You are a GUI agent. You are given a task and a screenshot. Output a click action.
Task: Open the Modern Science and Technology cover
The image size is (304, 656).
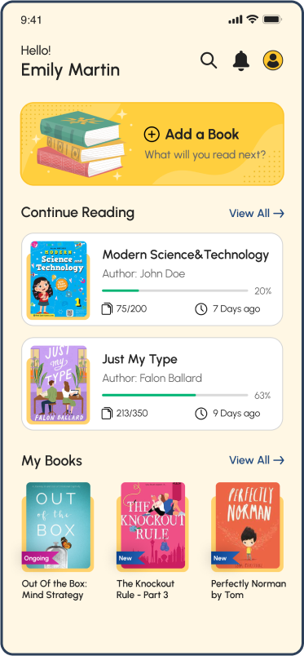[x=59, y=278]
